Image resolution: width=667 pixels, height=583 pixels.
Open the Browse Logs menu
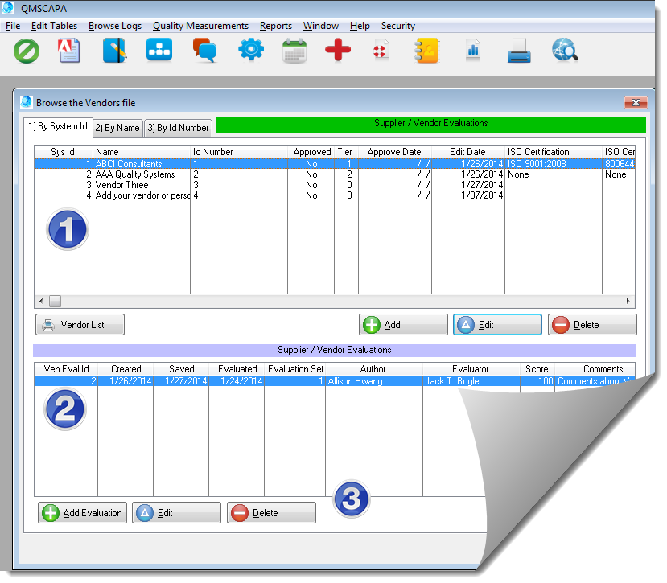tap(115, 26)
